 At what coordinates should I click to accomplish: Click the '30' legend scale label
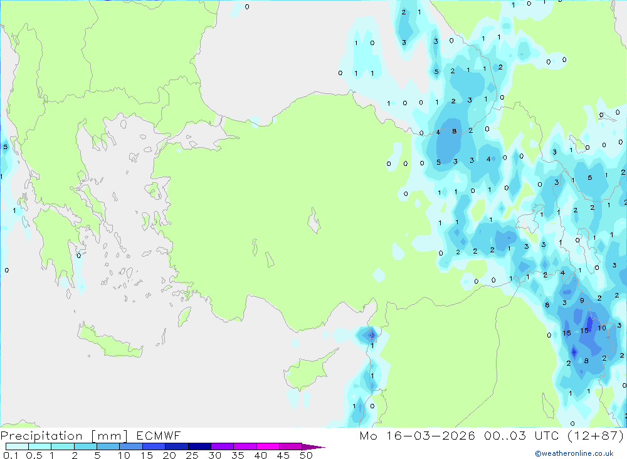coord(214,455)
